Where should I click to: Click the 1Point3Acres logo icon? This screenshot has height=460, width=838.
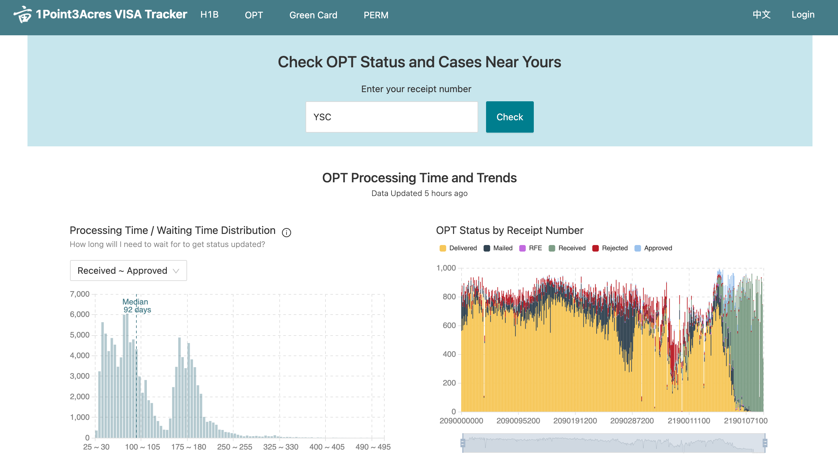click(23, 15)
